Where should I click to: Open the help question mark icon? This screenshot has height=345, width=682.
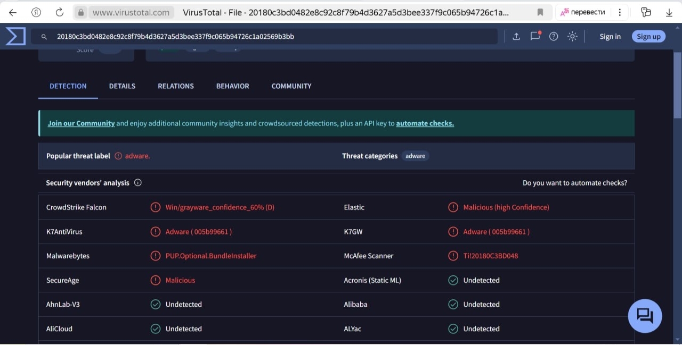554,36
